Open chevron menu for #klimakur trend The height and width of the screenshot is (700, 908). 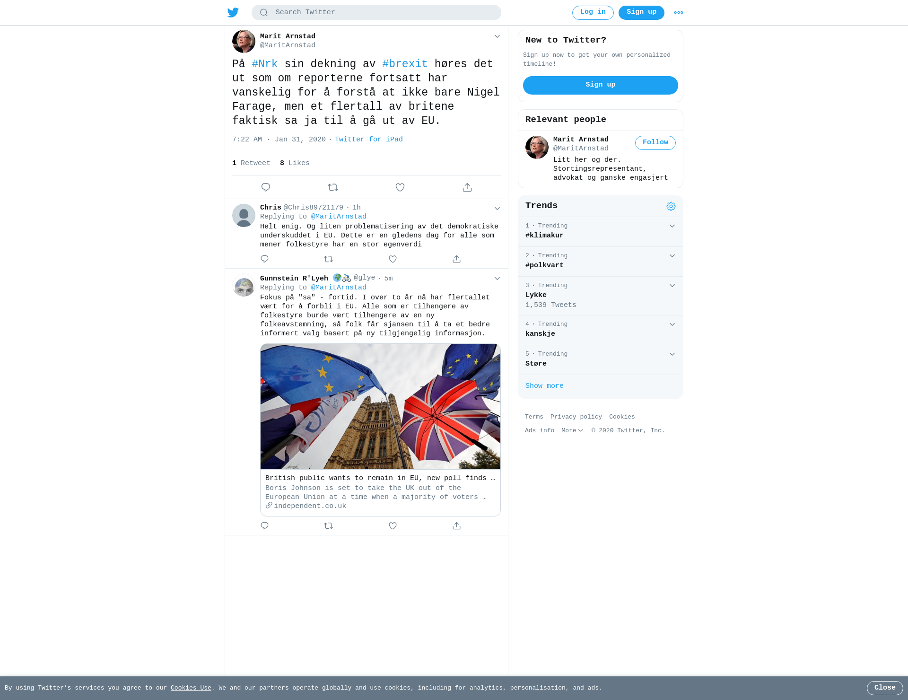click(x=672, y=226)
